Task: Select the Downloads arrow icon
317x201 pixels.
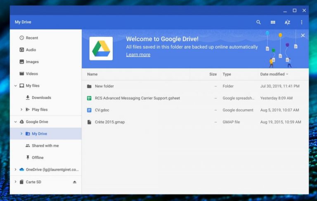Action: (28, 98)
